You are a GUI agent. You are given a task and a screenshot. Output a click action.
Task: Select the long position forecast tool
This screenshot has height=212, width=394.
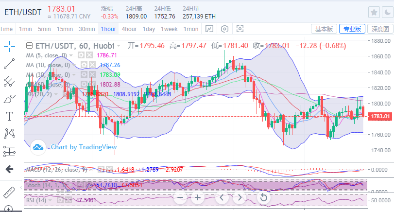click(9, 152)
